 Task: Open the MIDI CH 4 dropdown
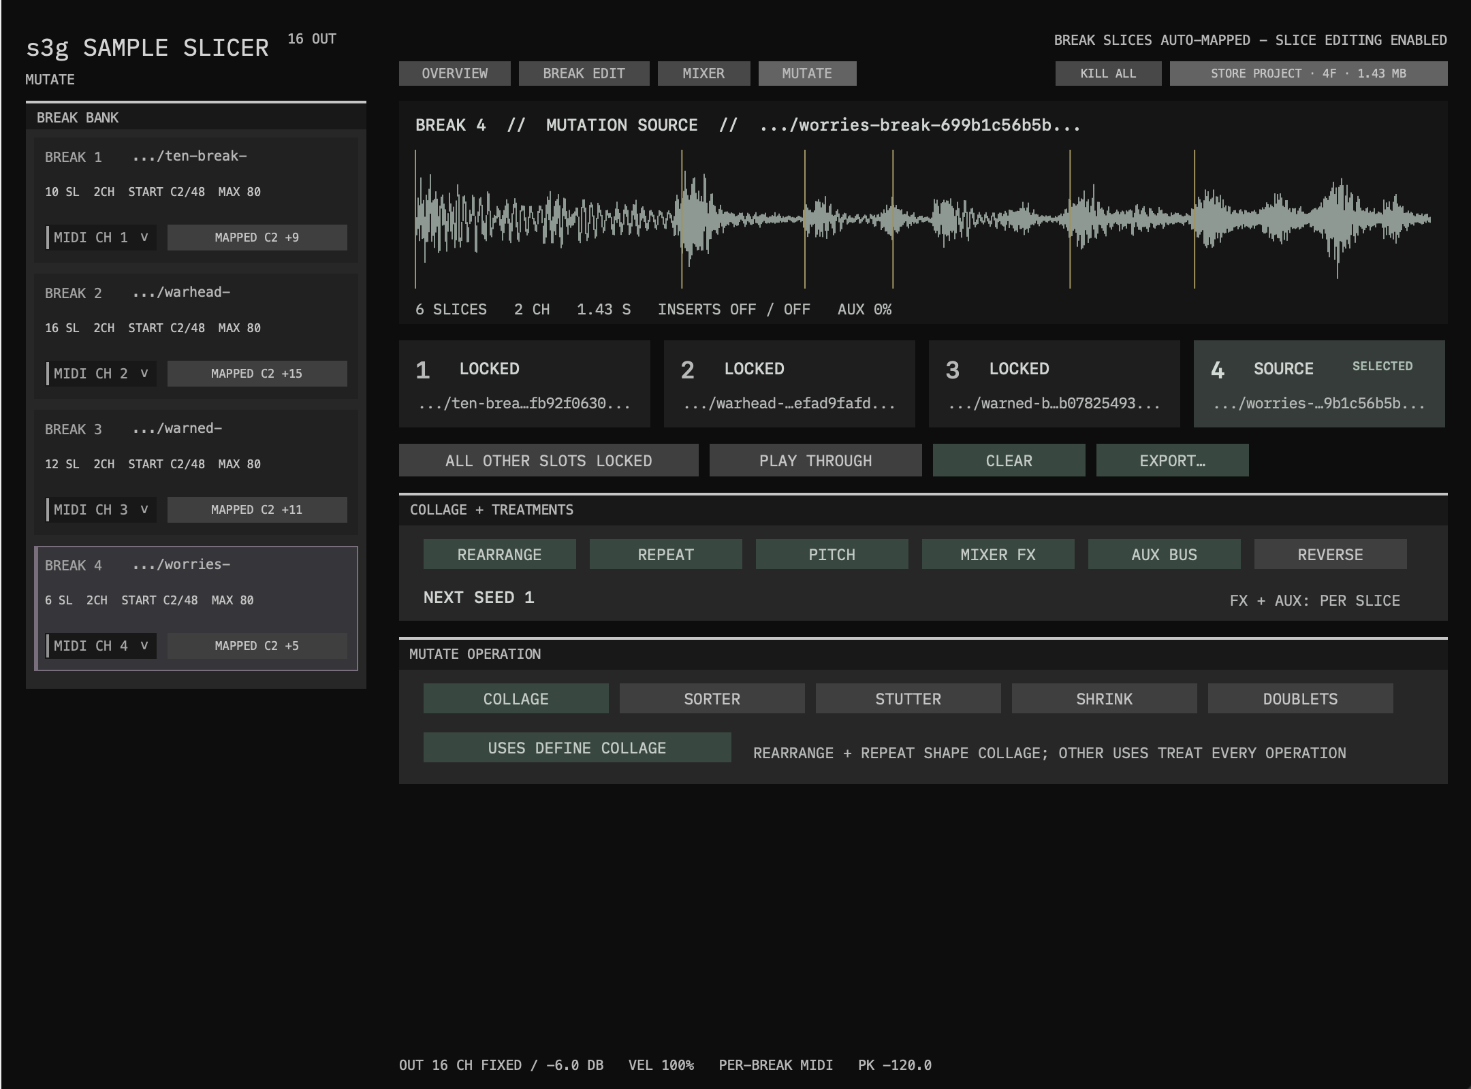(x=101, y=646)
